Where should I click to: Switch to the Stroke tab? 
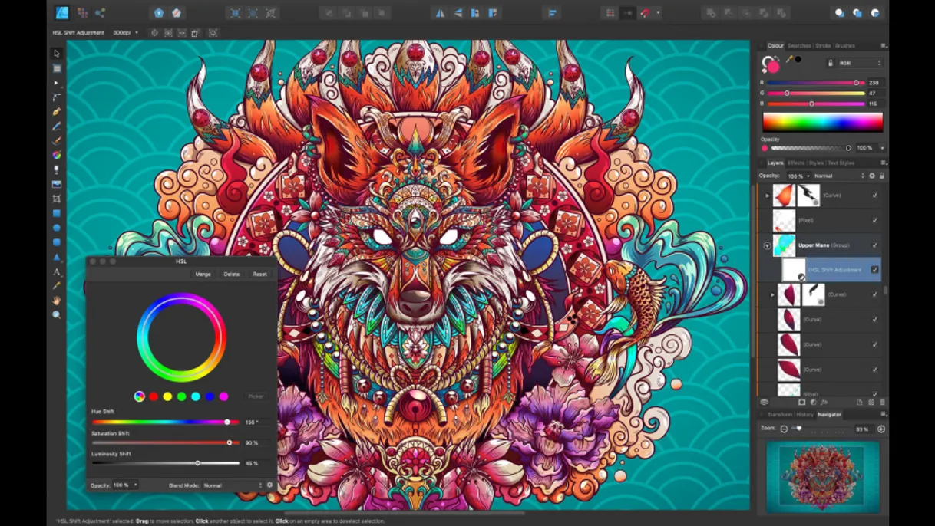823,46
